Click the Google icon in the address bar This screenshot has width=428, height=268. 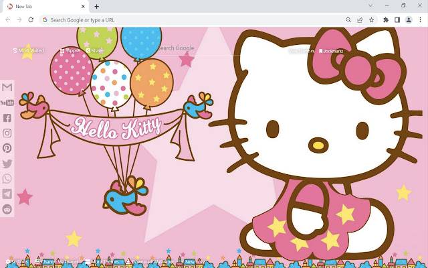[45, 20]
